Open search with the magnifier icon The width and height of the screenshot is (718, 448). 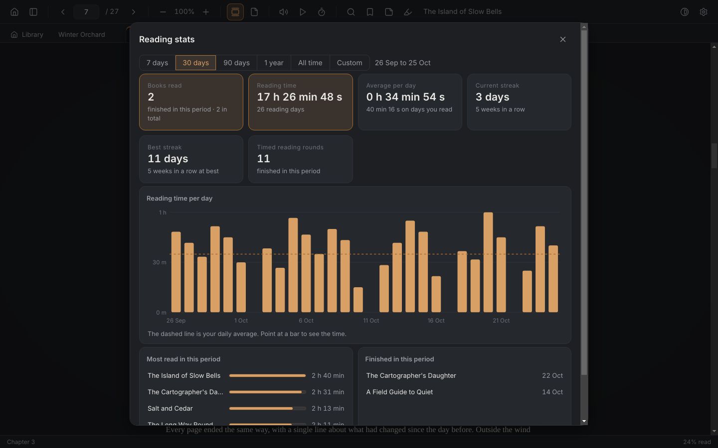coord(351,12)
